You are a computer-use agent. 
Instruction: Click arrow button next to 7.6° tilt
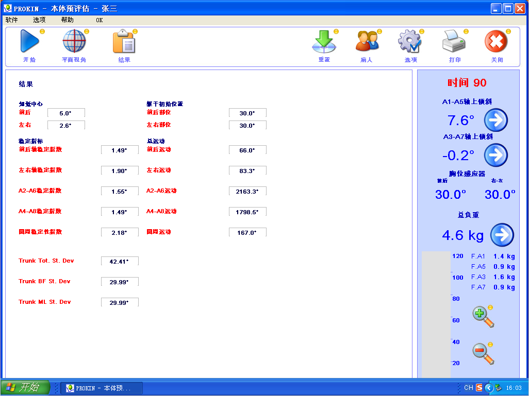tap(495, 120)
